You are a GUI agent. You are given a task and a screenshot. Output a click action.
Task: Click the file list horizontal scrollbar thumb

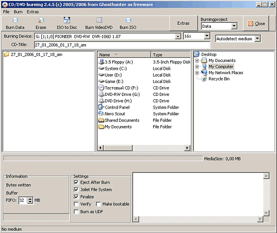118,148
